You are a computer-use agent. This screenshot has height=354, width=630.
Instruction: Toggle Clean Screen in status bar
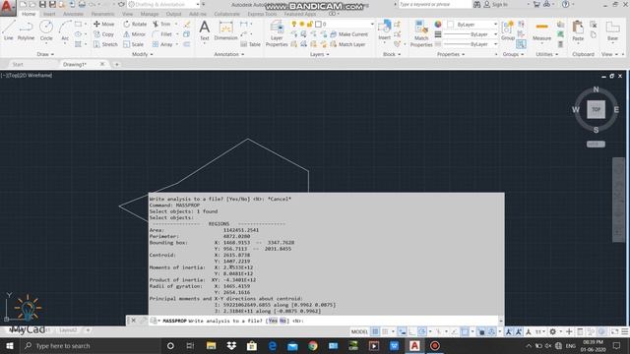tap(614, 331)
